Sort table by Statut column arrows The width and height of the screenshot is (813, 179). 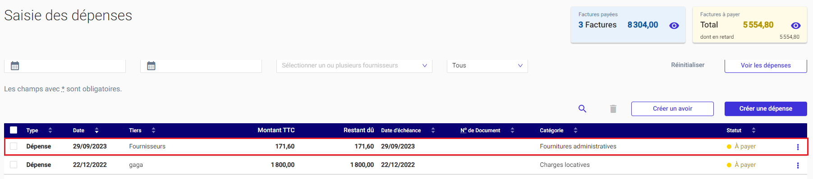click(x=753, y=130)
